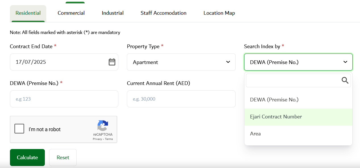The image size is (360, 168).
Task: Open the Property Type dropdown
Action: point(181,62)
